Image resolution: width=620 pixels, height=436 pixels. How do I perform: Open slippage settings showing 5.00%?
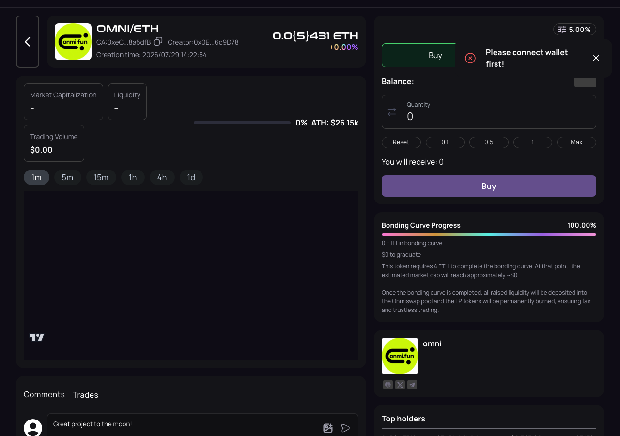coord(574,30)
